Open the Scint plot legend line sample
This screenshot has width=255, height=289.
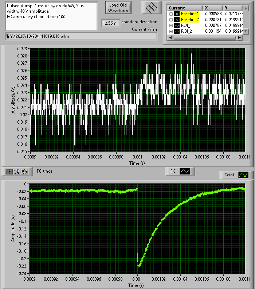pyautogui.click(x=243, y=175)
